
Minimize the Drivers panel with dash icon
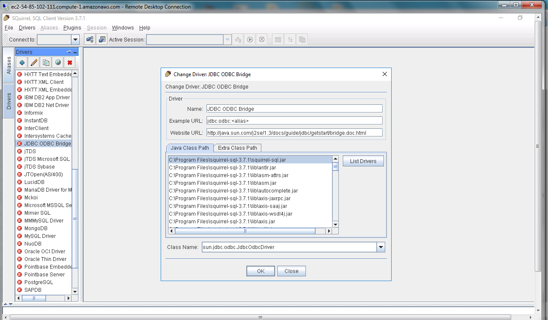75,52
